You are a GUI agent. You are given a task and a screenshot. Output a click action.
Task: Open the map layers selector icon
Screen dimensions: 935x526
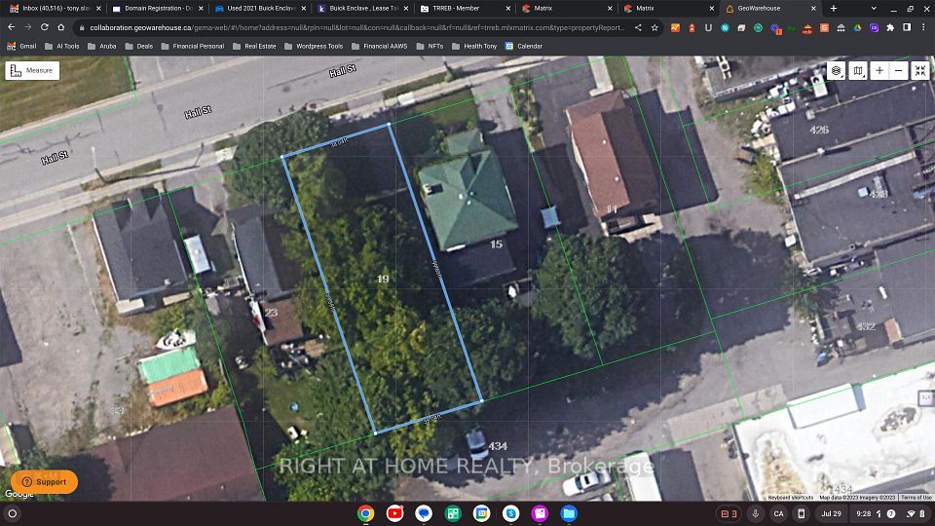click(x=836, y=70)
